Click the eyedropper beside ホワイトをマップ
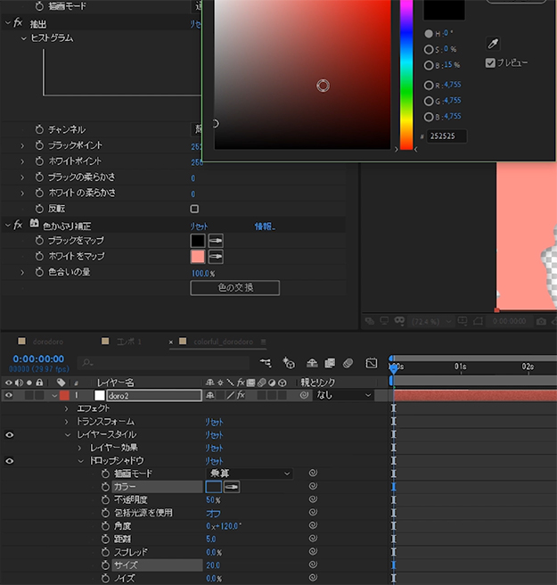Viewport: 557px width, 585px height. tap(216, 257)
